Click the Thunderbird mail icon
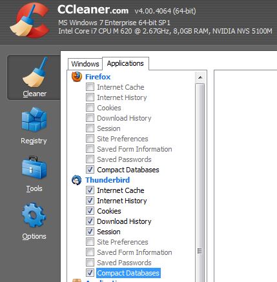 (x=77, y=180)
